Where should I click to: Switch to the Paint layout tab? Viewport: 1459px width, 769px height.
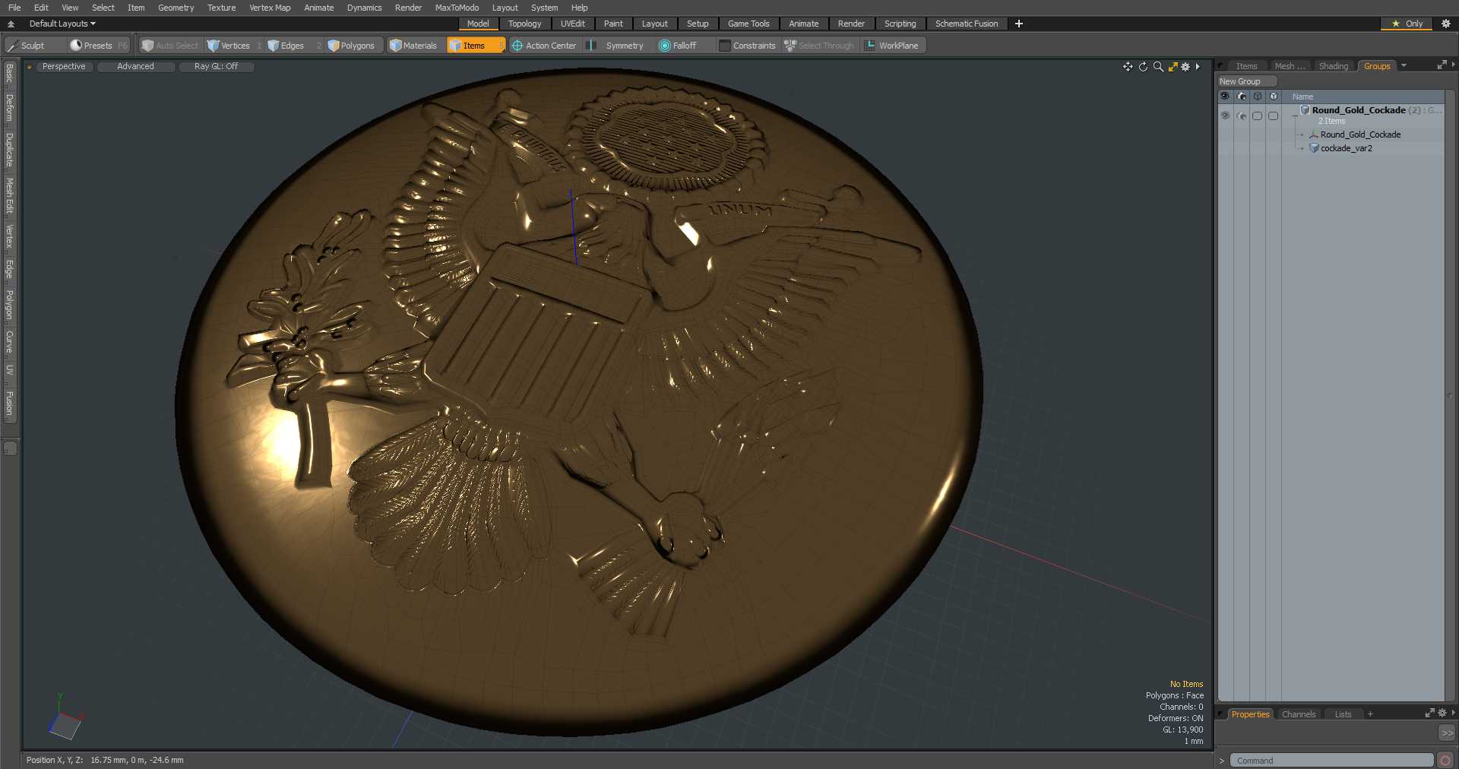tap(613, 24)
